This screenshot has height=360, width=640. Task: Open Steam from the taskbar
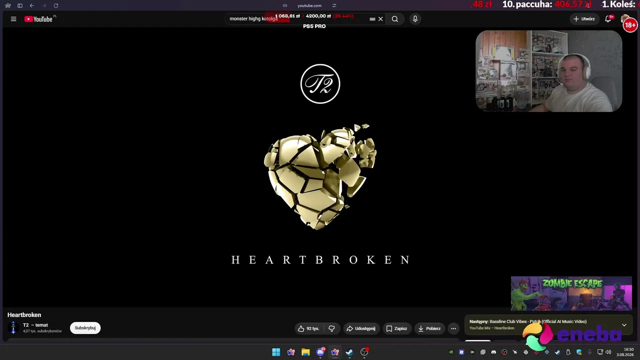point(349,352)
